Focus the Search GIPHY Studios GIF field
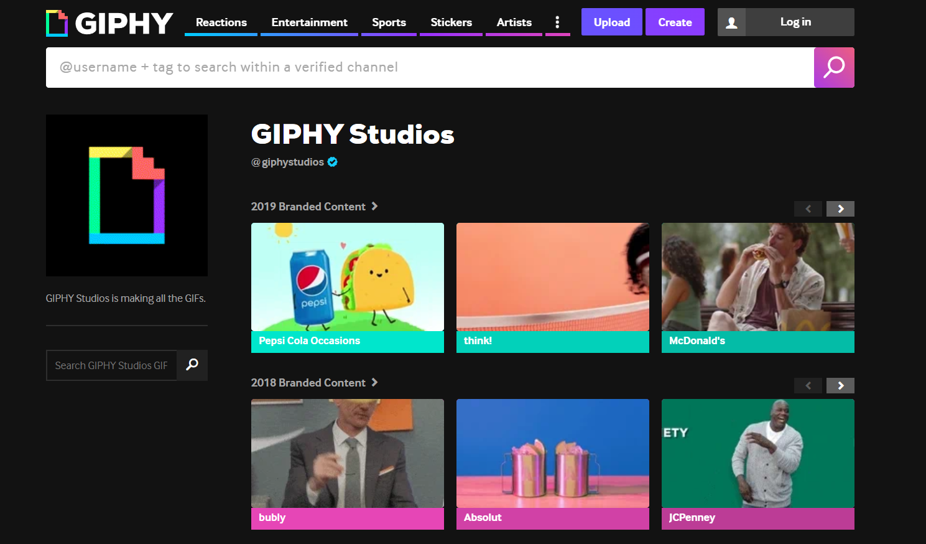 pos(111,365)
